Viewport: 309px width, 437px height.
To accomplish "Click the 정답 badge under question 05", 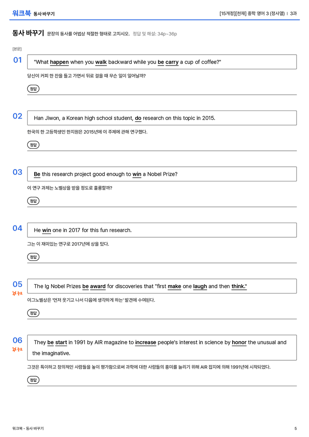I will [33, 313].
